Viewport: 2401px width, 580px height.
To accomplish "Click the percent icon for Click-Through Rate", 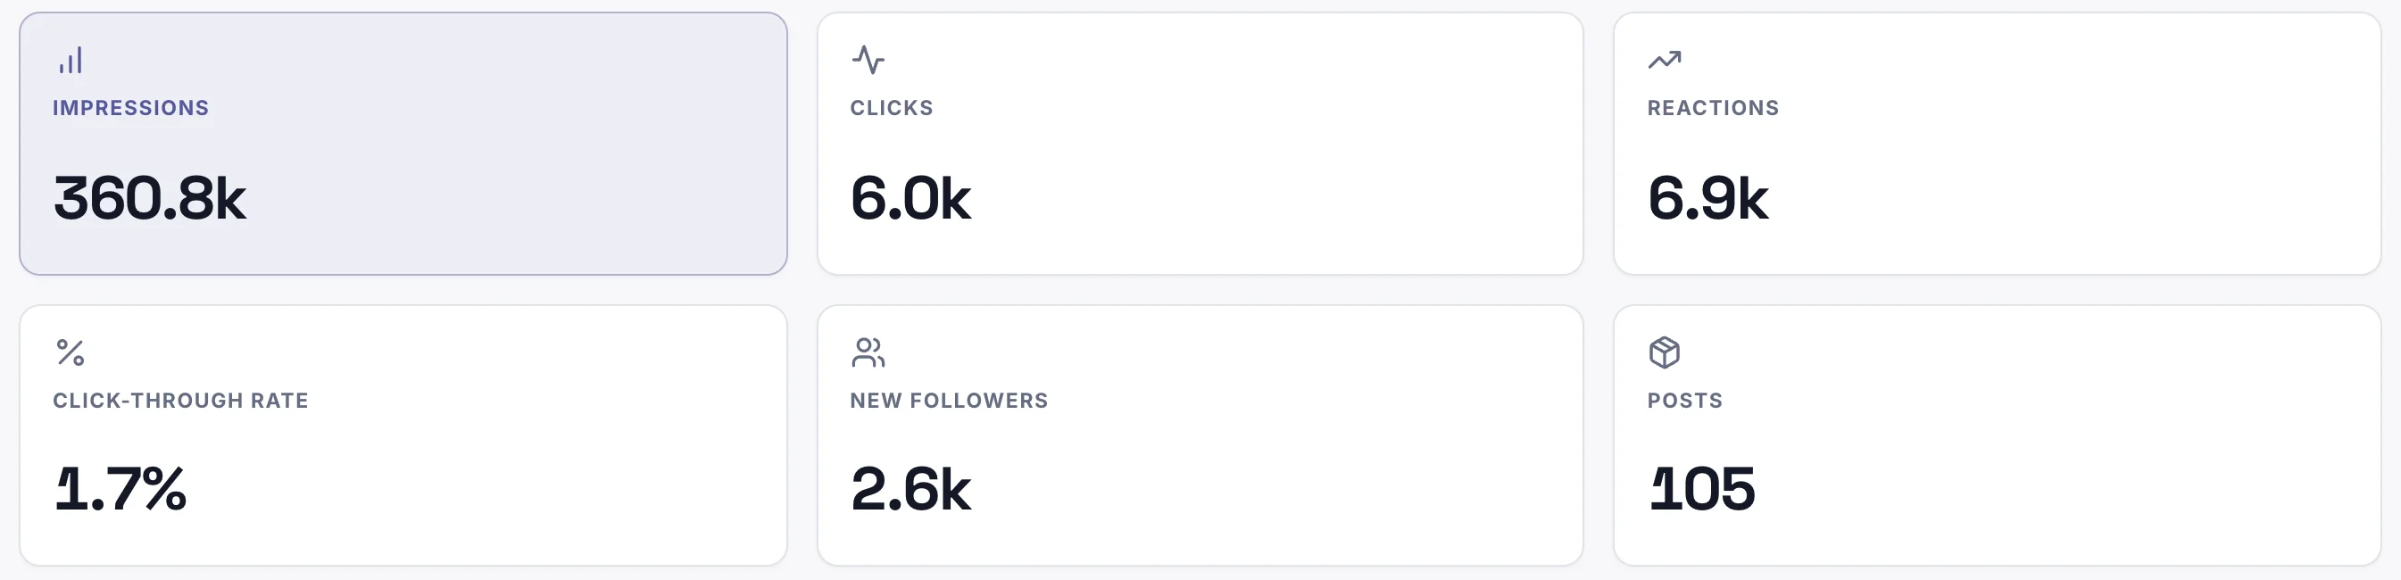I will (x=71, y=352).
